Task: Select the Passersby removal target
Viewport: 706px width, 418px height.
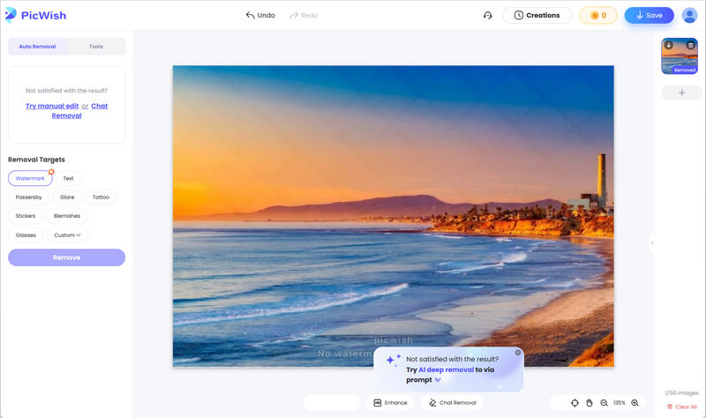Action: [28, 197]
